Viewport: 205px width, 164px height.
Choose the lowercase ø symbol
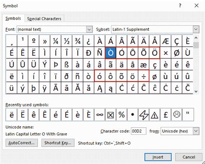click(x=154, y=76)
